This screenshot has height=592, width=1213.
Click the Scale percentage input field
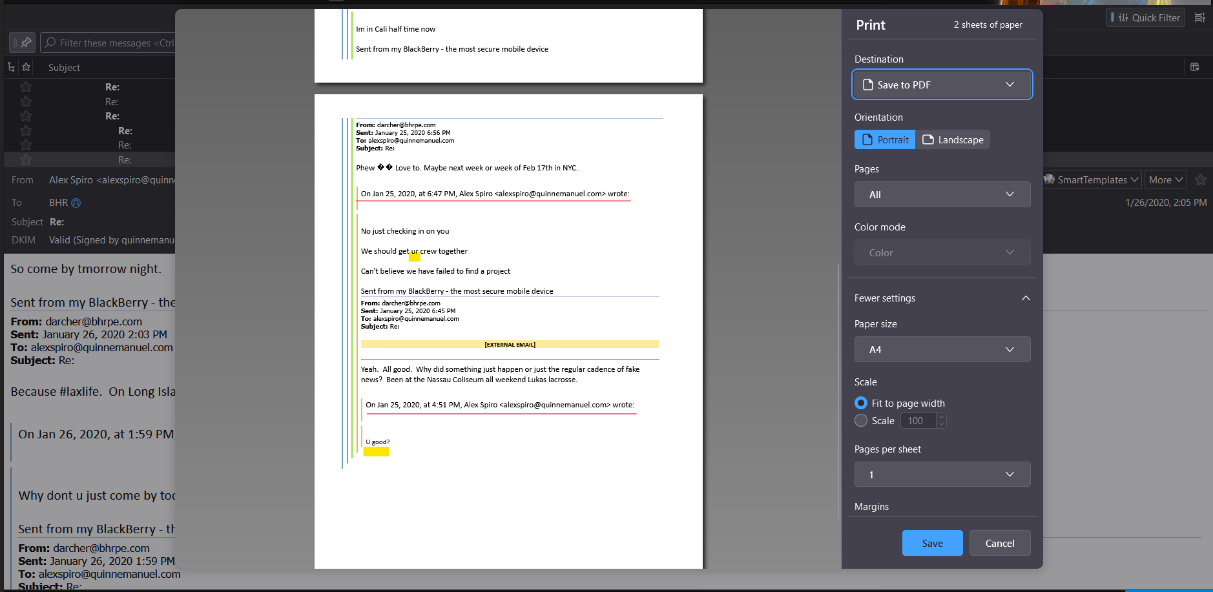tap(918, 421)
